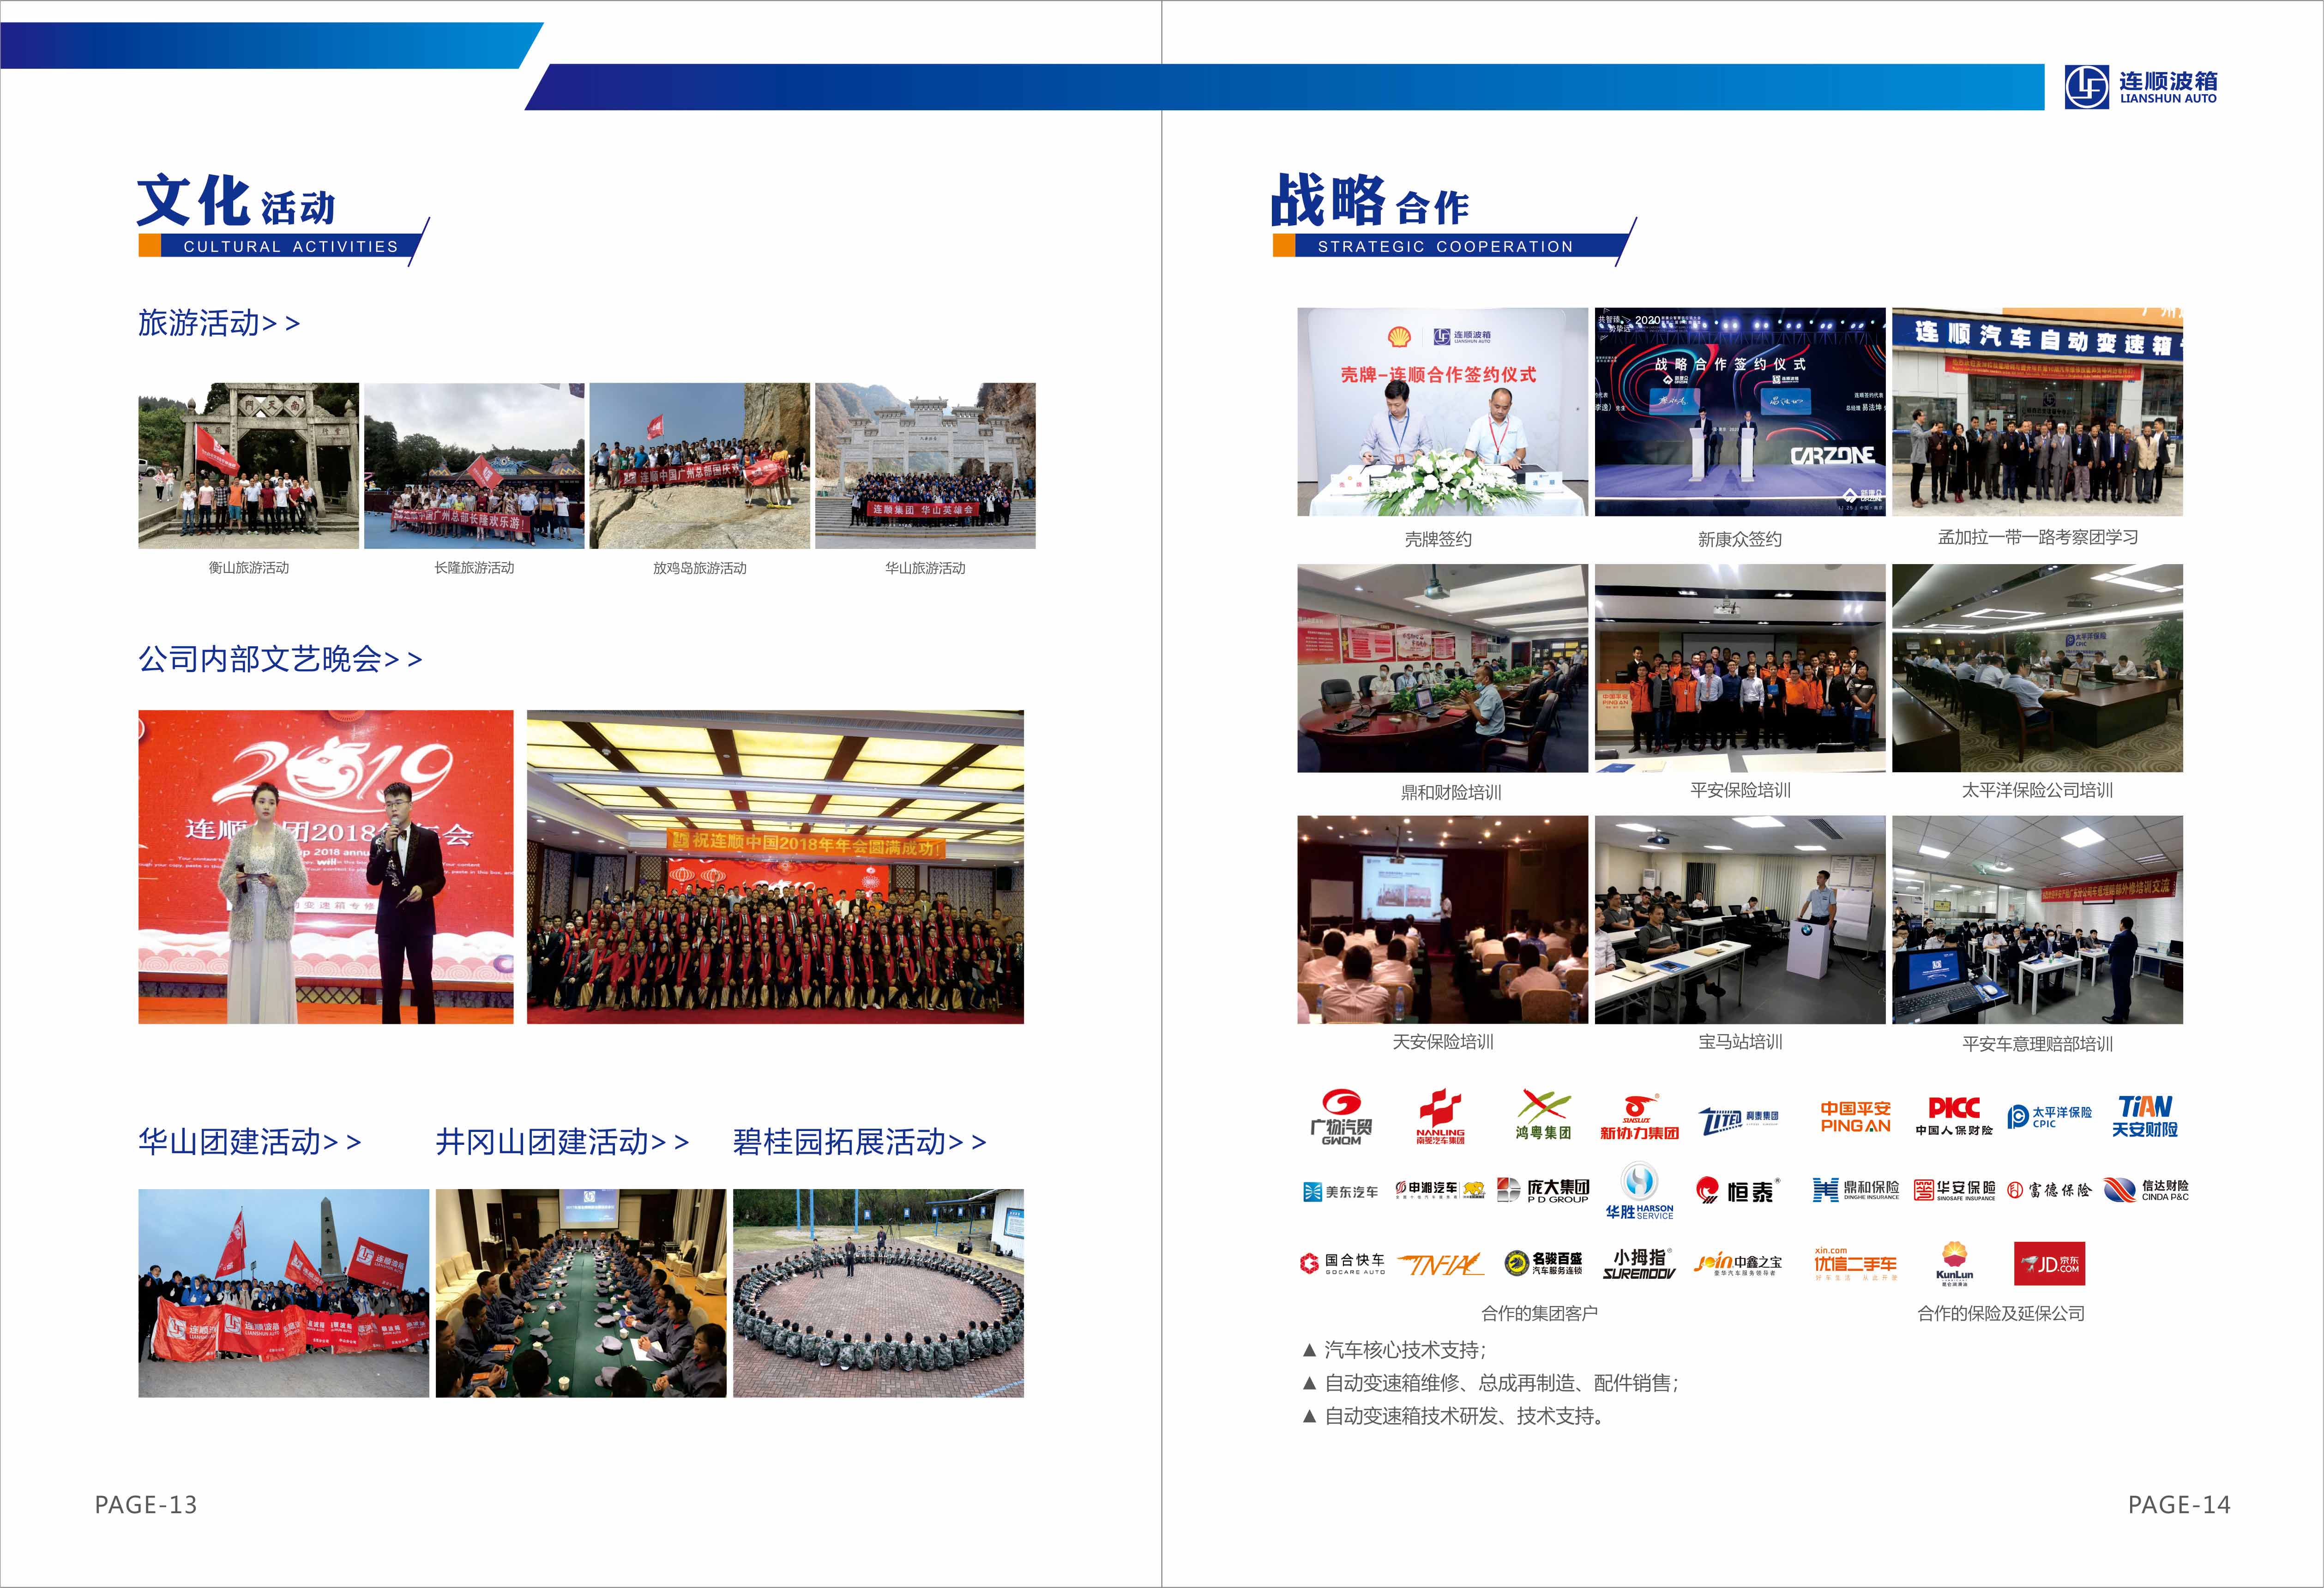Click the 战略合作 title
This screenshot has width=2324, height=1588.
pyautogui.click(x=1370, y=200)
